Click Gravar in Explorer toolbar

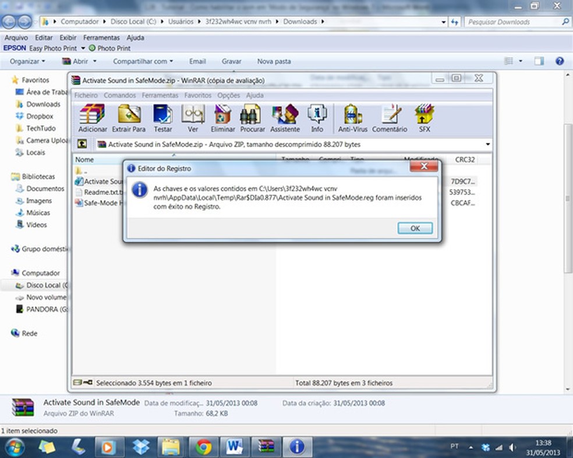click(231, 61)
